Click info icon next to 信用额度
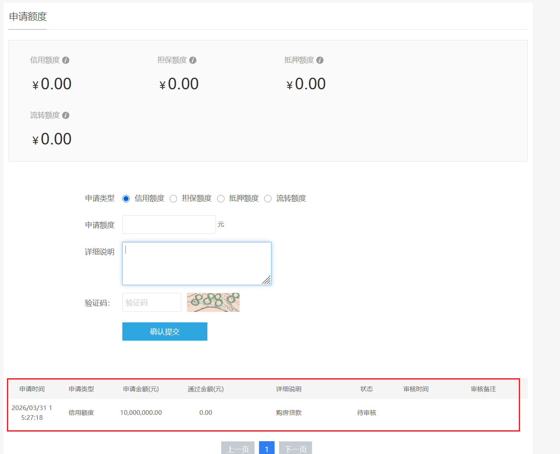Viewport: 560px width, 454px height. [66, 60]
